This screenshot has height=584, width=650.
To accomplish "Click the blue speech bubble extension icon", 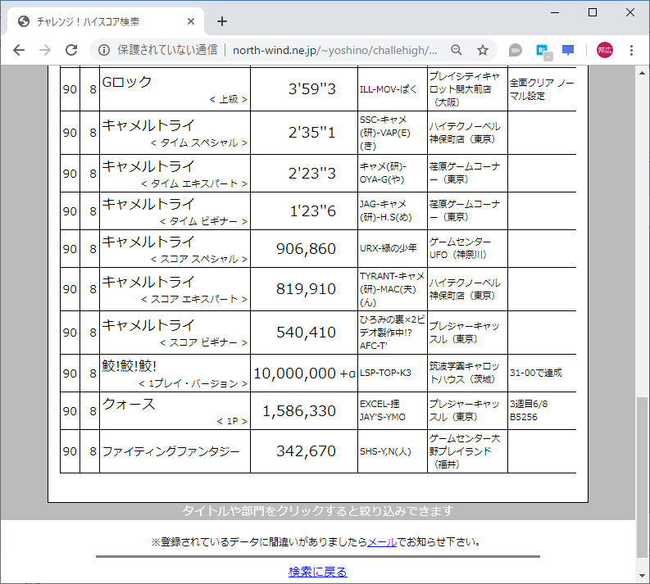I will point(568,50).
